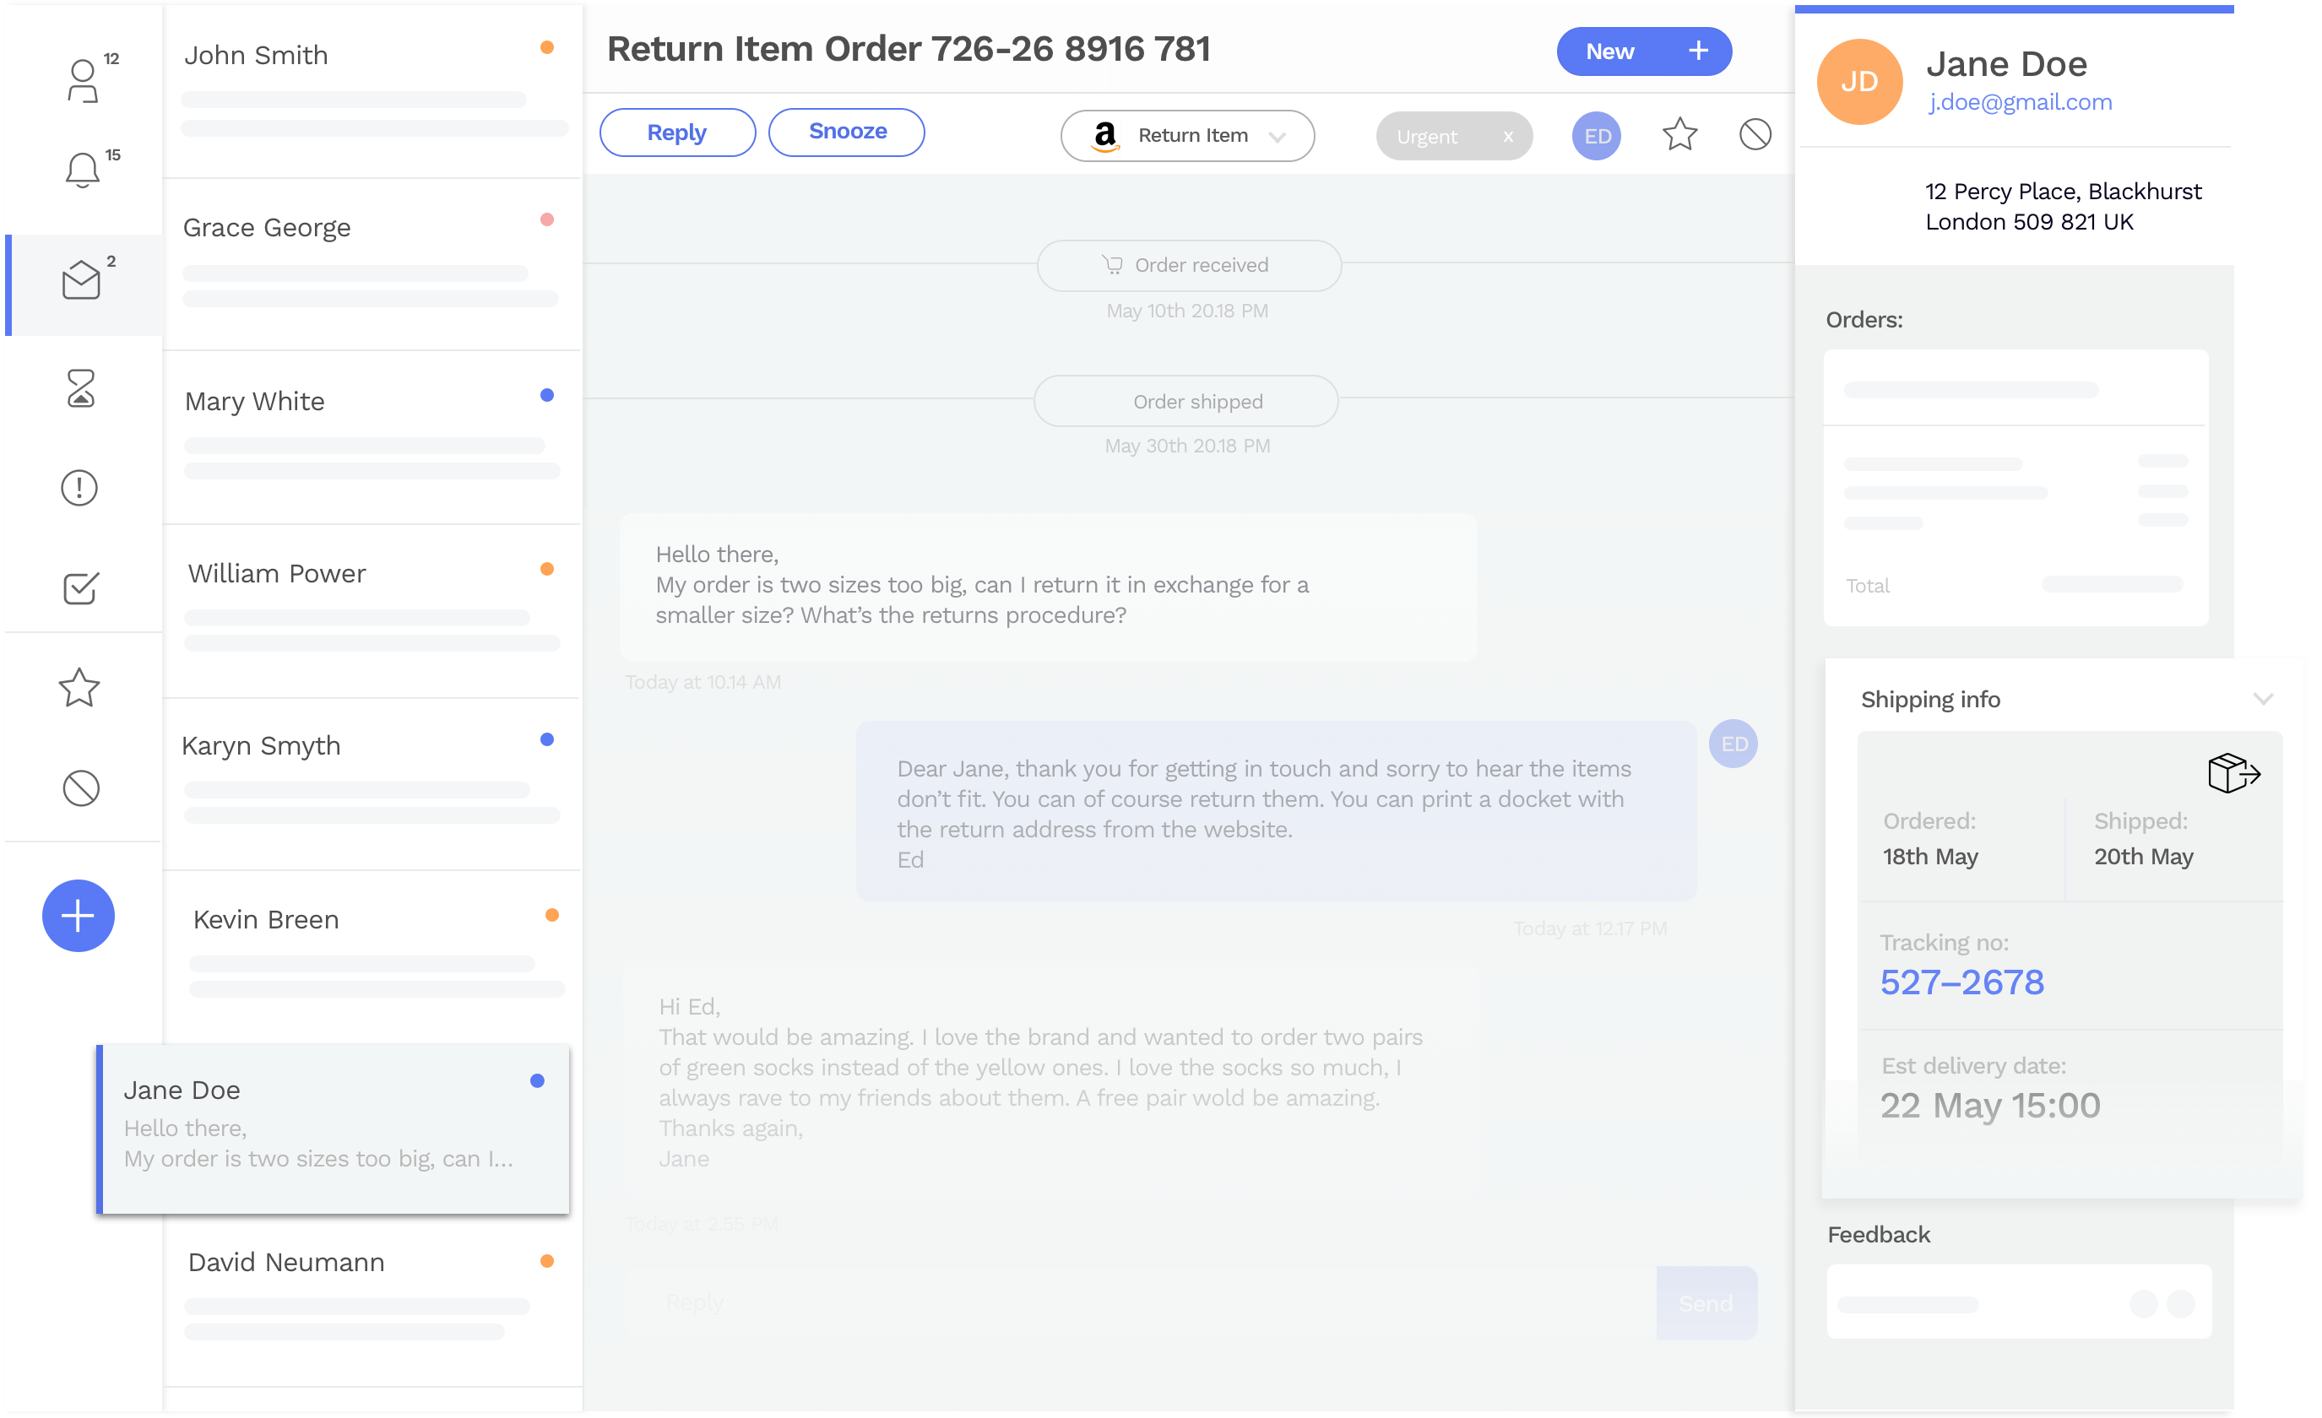This screenshot has width=2322, height=1418.
Task: Click the Order received timeline pill
Action: (1191, 266)
